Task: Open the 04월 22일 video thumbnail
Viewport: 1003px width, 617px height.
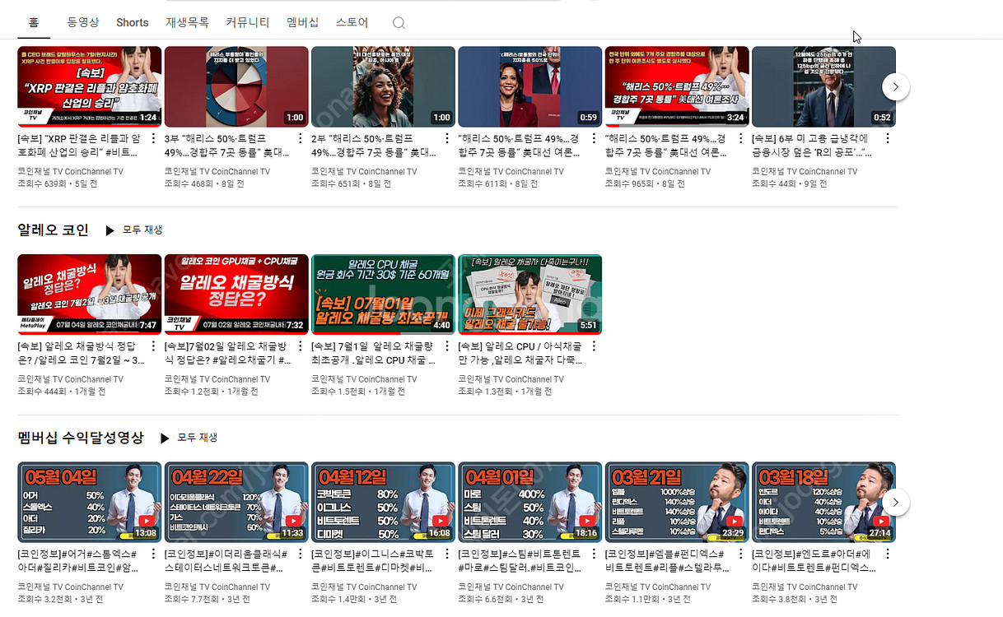Action: click(x=236, y=502)
